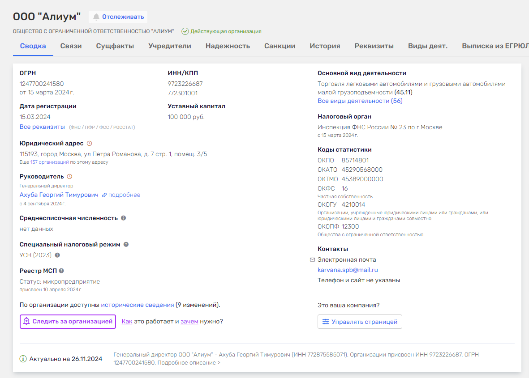Image resolution: width=529 pixels, height=378 pixels.
Task: Switch to the Реквизиты tab
Action: coord(374,46)
